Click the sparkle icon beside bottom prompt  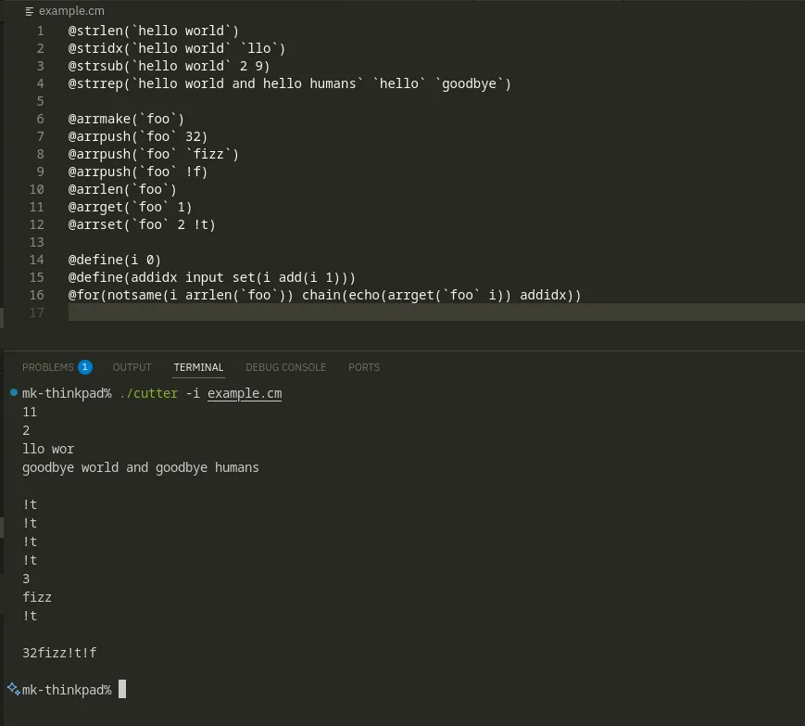point(14,689)
